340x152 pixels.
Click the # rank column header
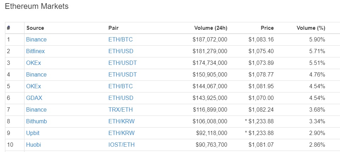click(9, 28)
